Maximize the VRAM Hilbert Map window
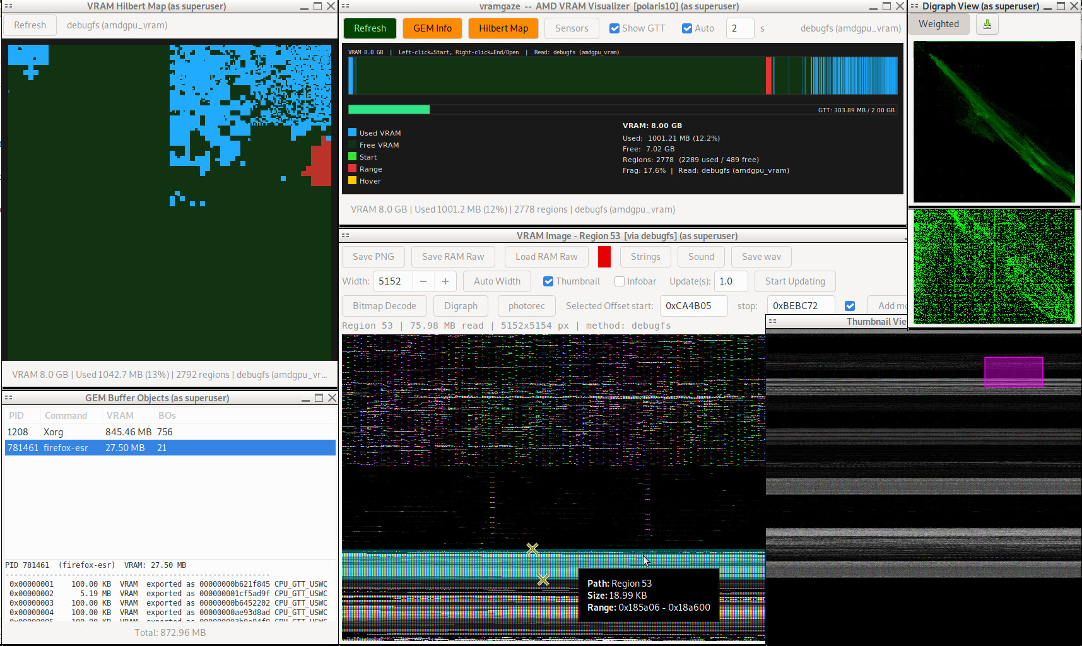This screenshot has height=646, width=1082. pyautogui.click(x=317, y=6)
